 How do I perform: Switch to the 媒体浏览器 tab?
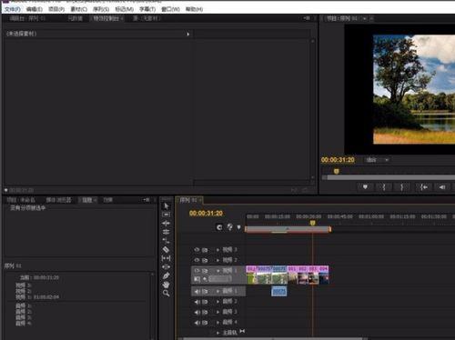[58, 200]
